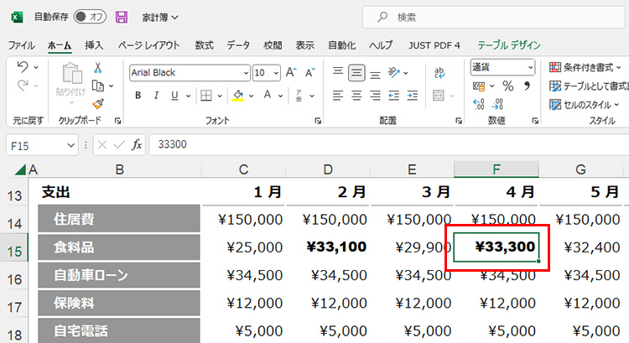Click the Cut scissors icon

98,68
